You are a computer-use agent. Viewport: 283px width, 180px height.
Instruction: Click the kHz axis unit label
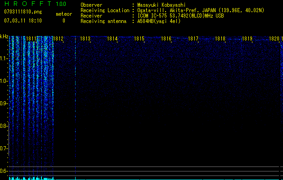tap(4, 36)
